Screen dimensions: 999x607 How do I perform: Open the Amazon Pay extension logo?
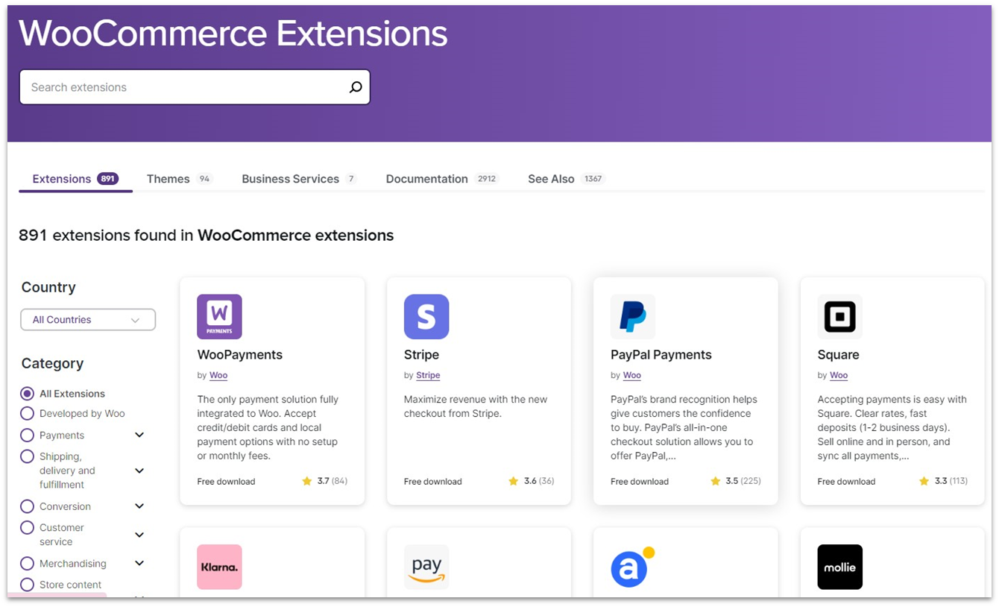(426, 567)
